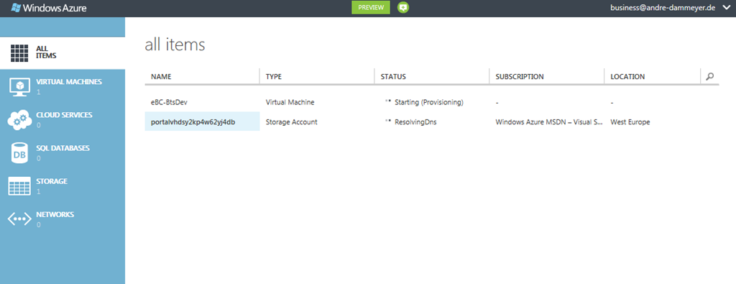Image resolution: width=736 pixels, height=284 pixels.
Task: Sort by SUBSCRIPTION column header
Action: click(x=520, y=76)
